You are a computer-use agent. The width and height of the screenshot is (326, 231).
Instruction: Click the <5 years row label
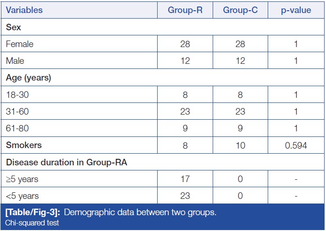click(x=21, y=196)
